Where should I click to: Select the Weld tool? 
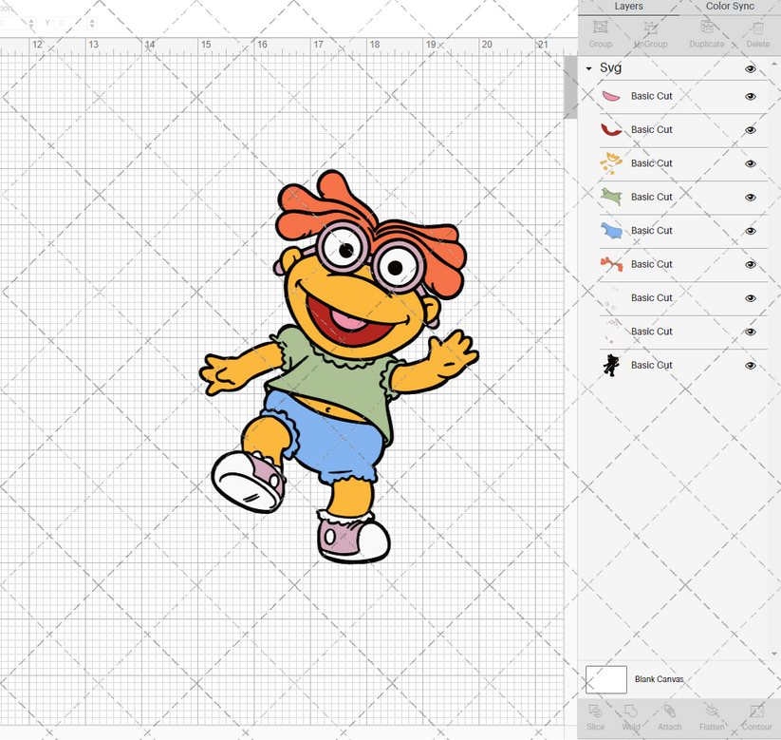(630, 717)
